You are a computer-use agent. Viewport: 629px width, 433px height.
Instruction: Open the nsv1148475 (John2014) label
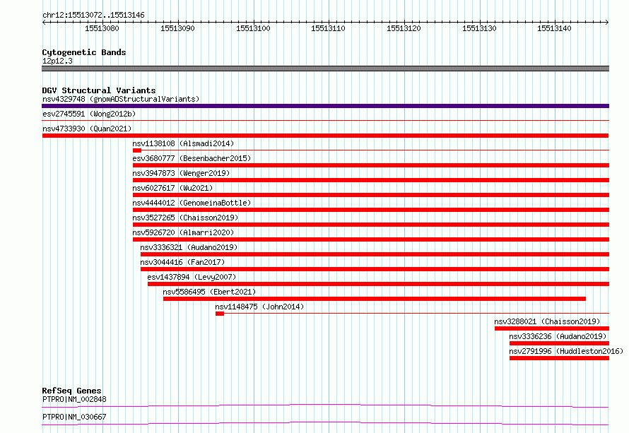(x=259, y=307)
